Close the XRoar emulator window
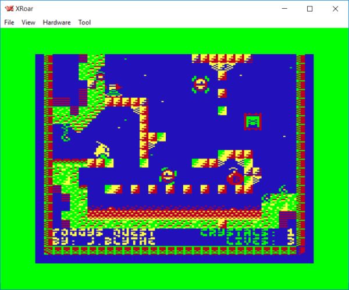349x290 pixels. pos(336,9)
